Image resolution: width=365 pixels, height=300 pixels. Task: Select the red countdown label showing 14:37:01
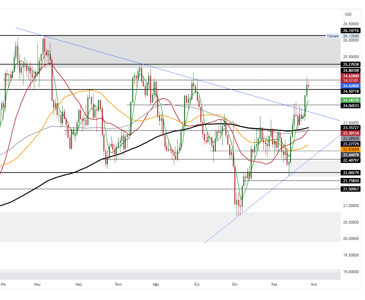click(x=350, y=81)
